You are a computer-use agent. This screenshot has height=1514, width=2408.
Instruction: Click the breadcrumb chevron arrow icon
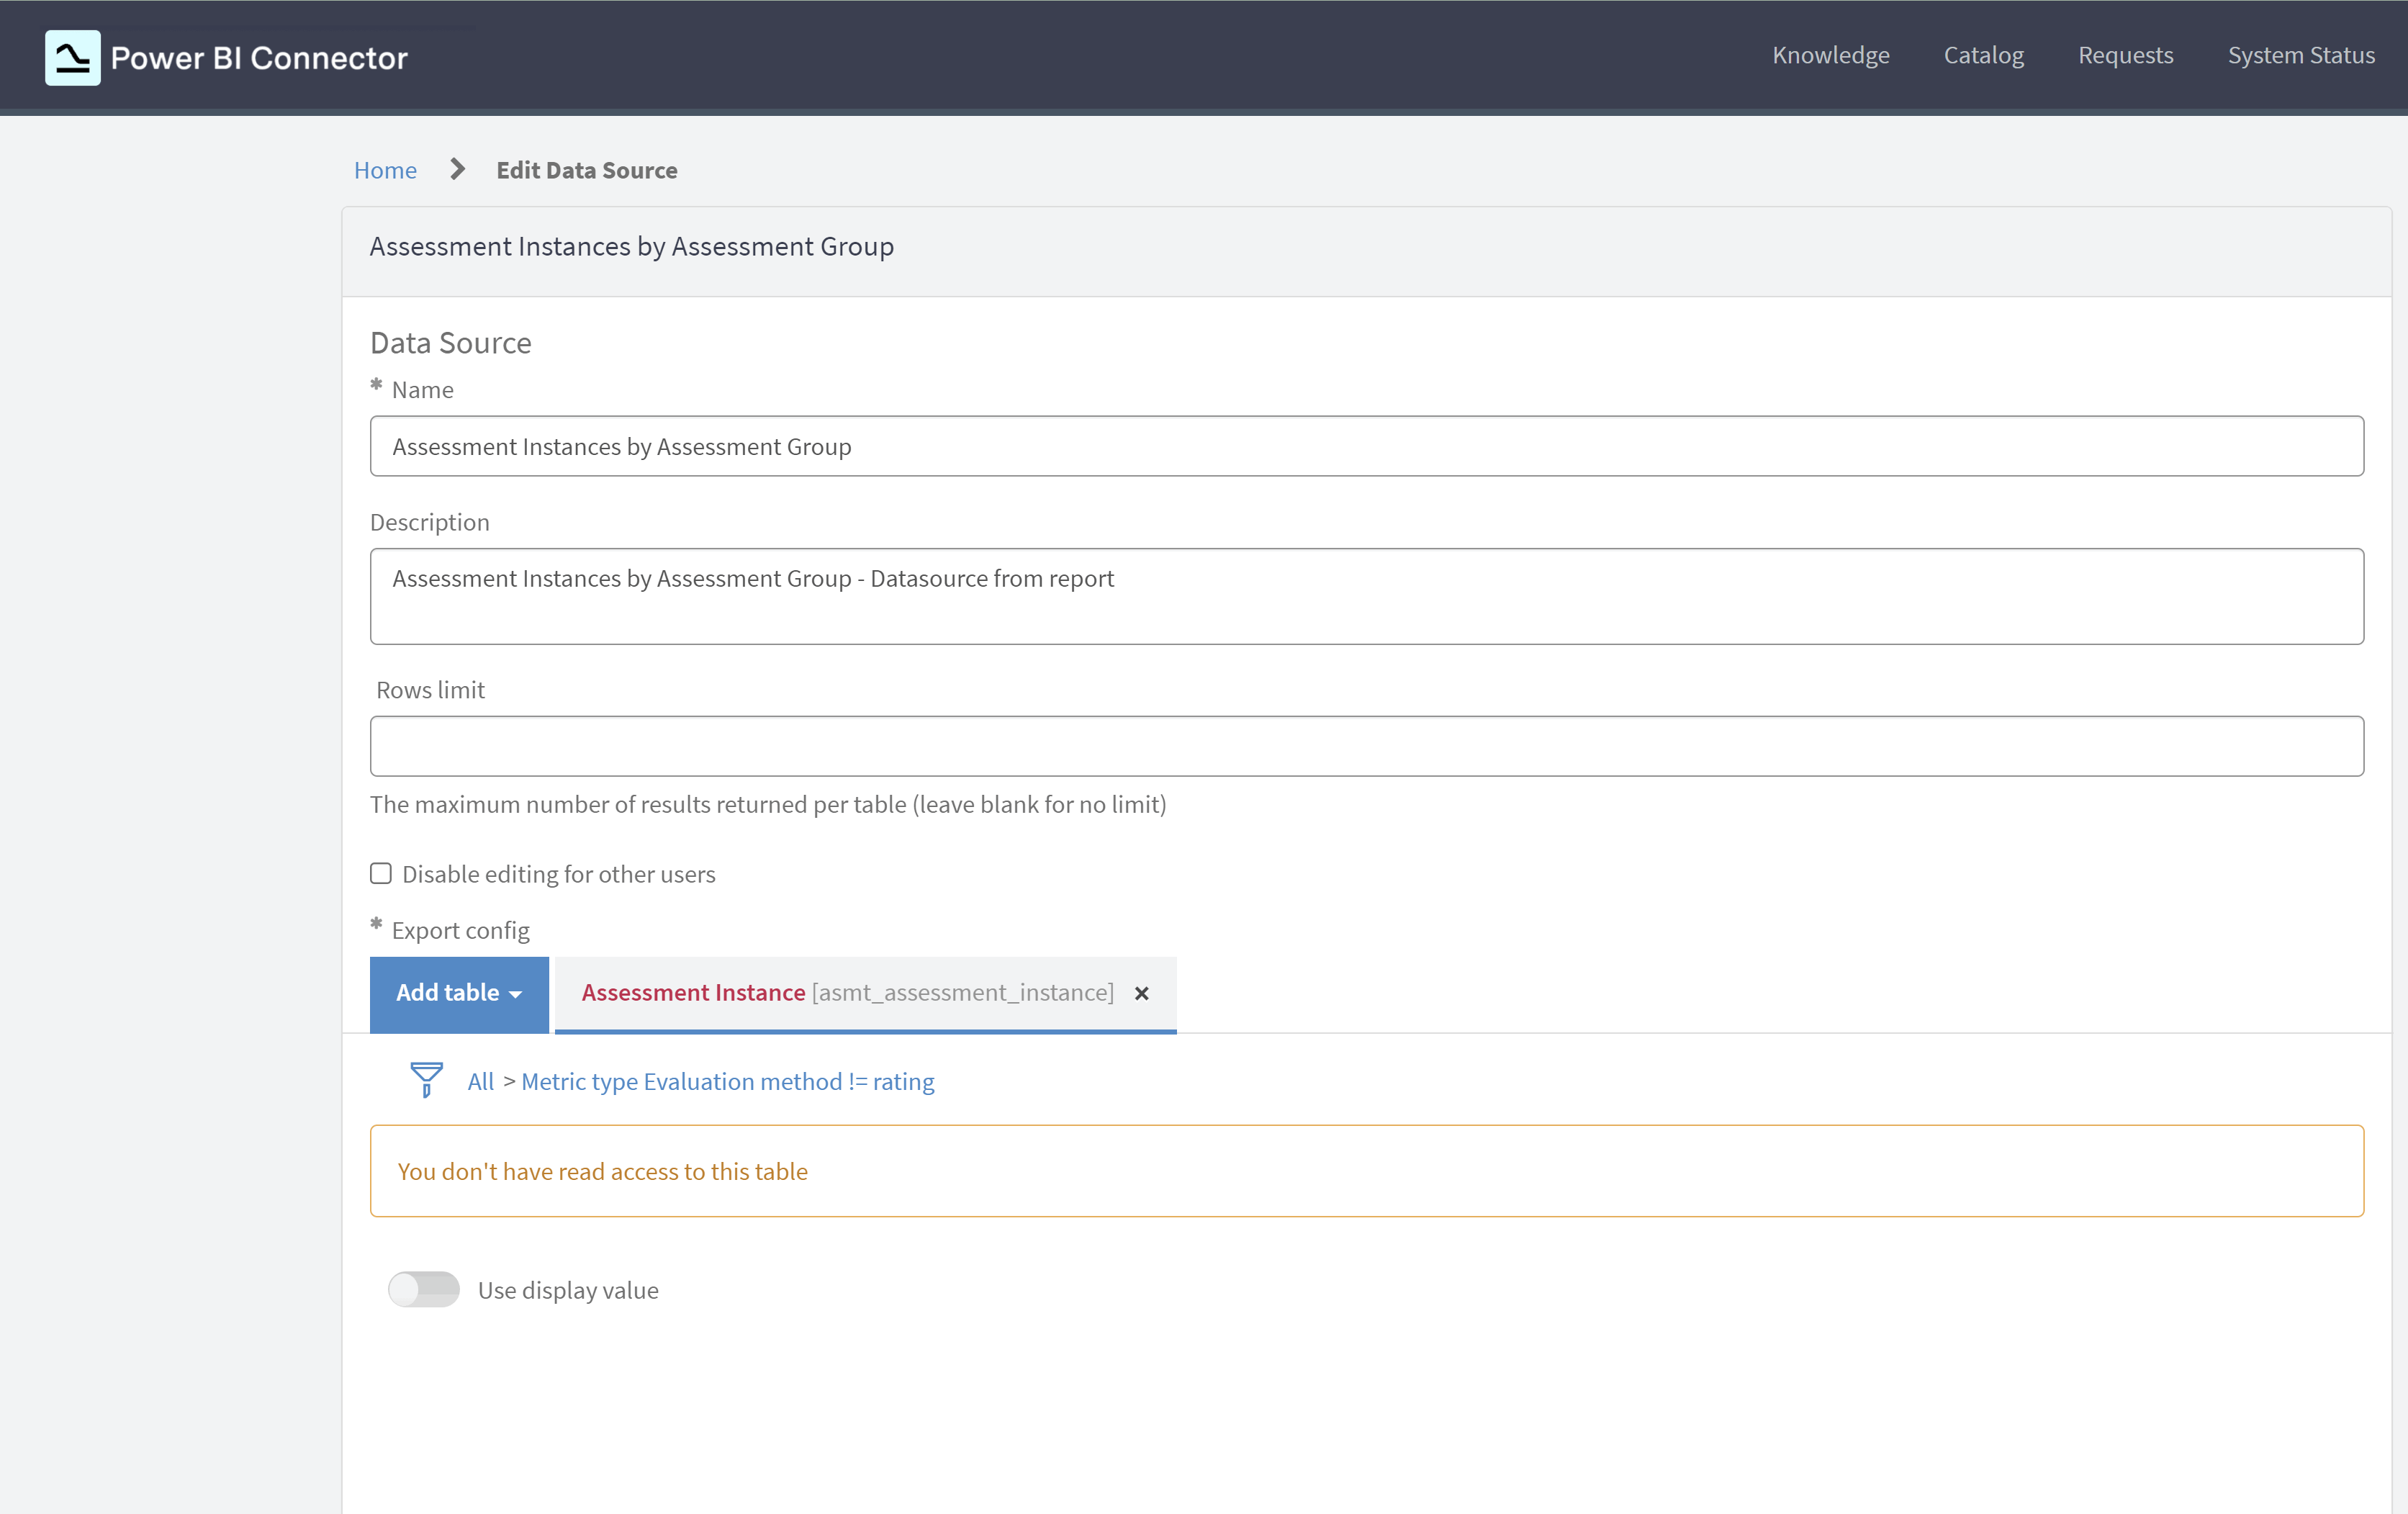point(458,169)
